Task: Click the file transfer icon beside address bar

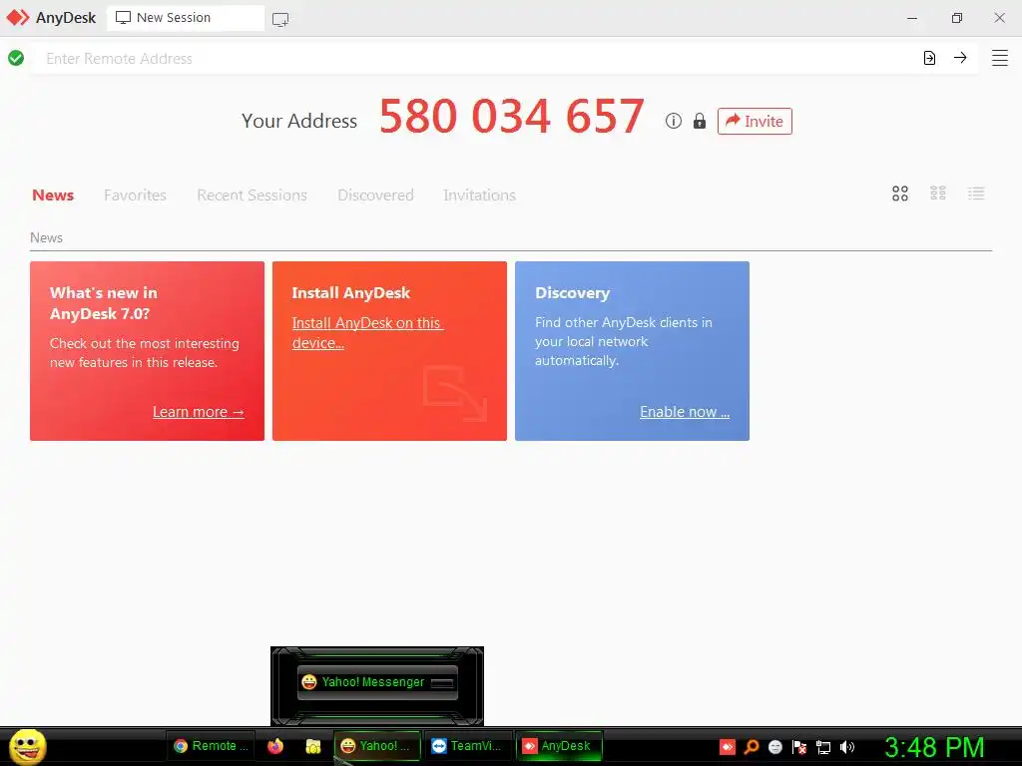Action: coord(929,58)
